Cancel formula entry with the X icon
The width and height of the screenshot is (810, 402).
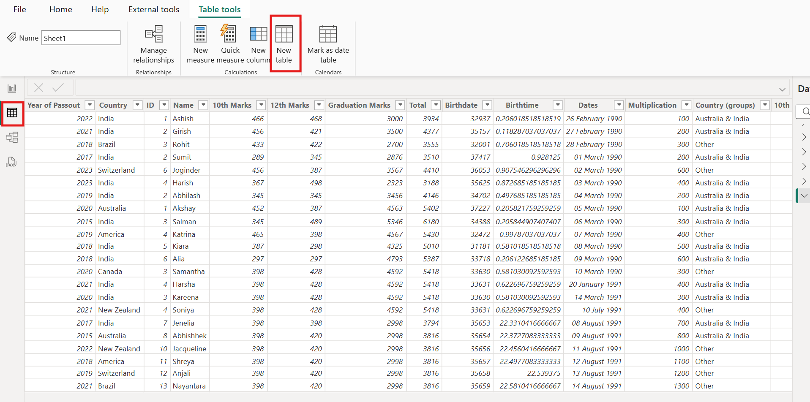click(x=38, y=87)
